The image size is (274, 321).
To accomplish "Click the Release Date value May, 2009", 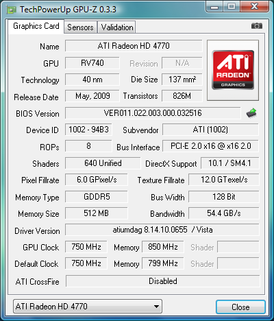I will pos(92,96).
